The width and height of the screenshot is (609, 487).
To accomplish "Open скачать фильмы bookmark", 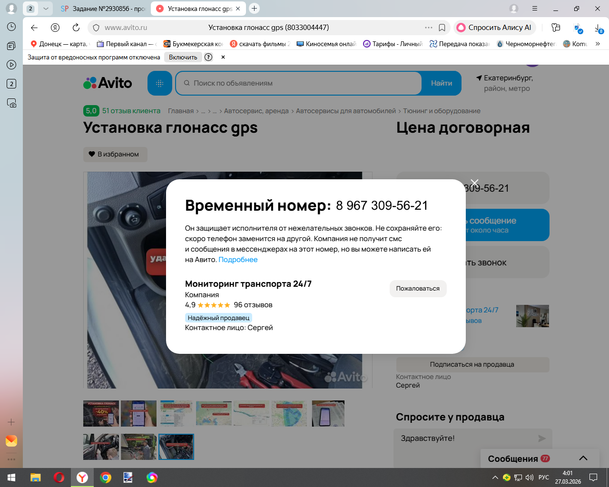I will click(x=260, y=44).
